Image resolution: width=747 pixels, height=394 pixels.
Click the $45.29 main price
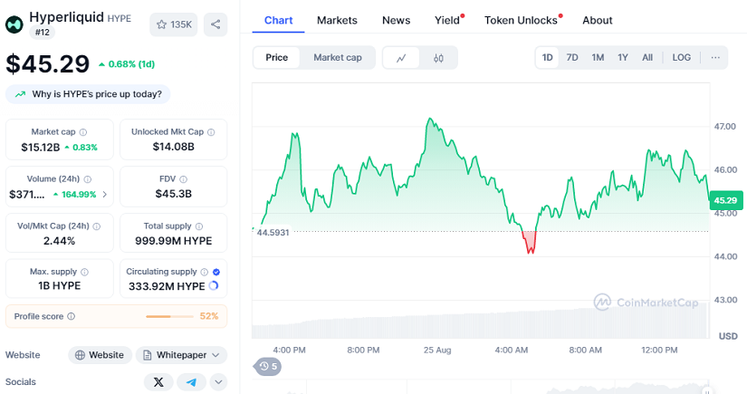(48, 63)
